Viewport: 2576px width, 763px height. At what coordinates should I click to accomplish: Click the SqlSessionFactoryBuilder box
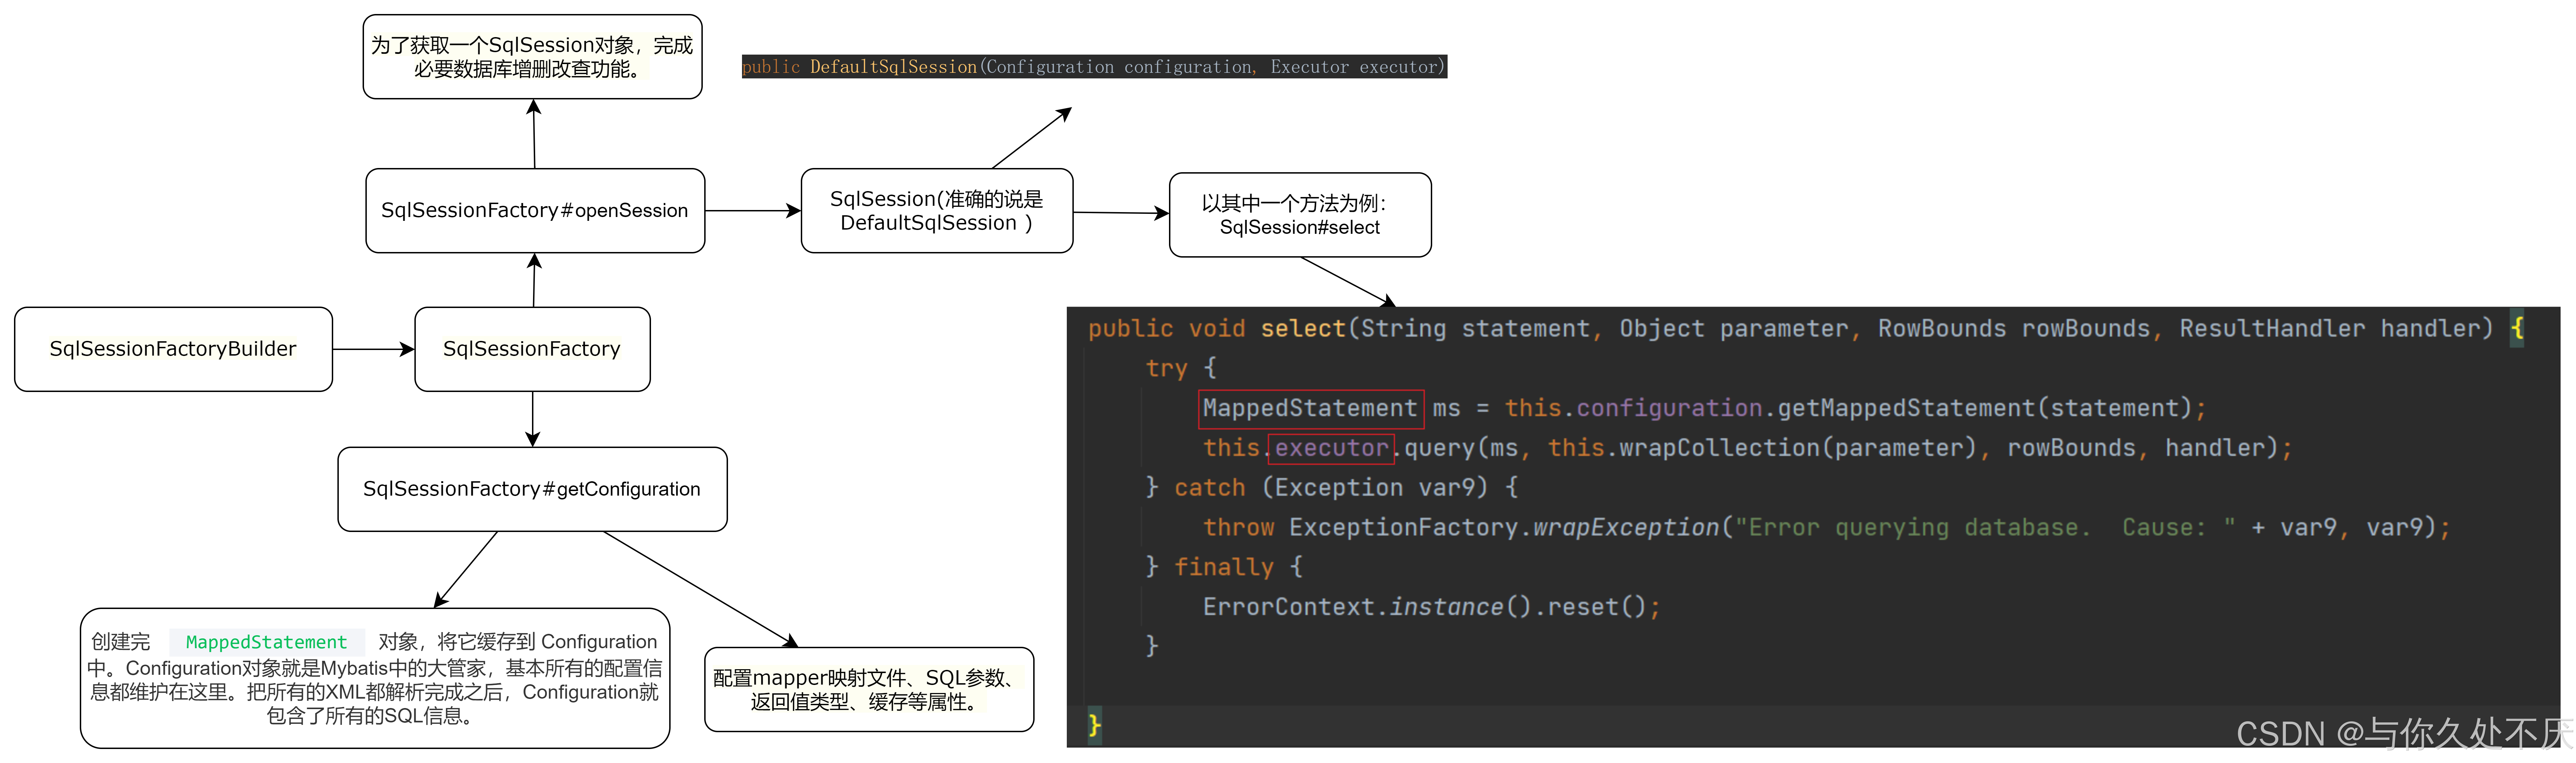point(173,349)
